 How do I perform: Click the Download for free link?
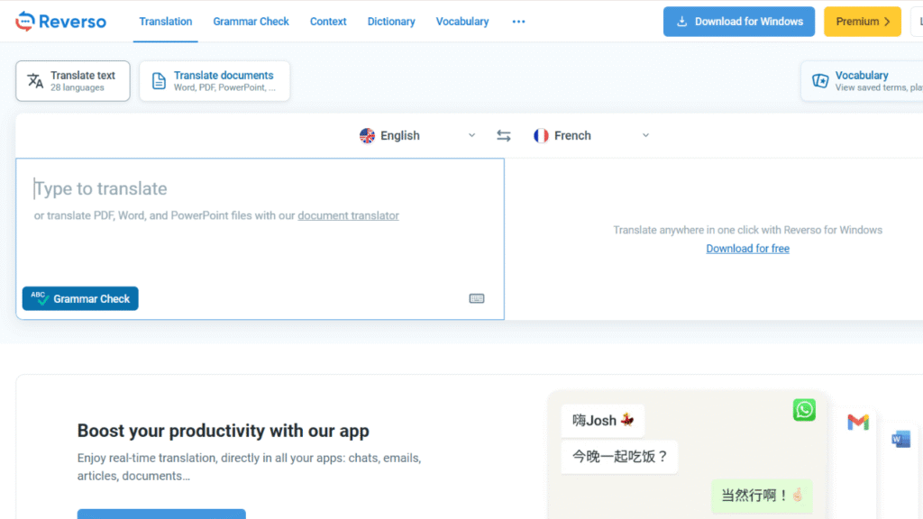(x=747, y=249)
